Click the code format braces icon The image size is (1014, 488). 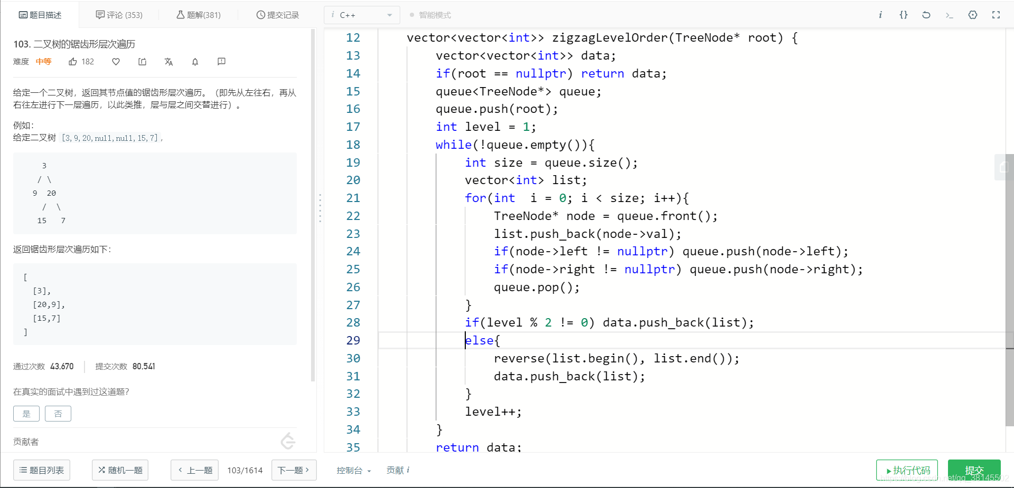(904, 15)
